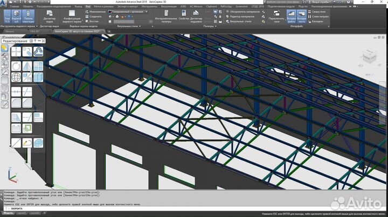Open Output (Вывод) ribbon tab
The image size is (388, 217).
coord(78,6)
